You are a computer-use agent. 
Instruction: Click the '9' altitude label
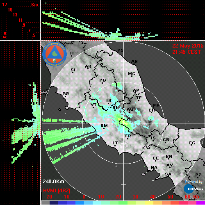pyautogui.click(x=24, y=25)
